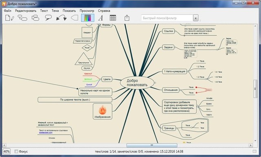Click the 40% zoom level button
This screenshot has height=157, width=261.
point(7,151)
